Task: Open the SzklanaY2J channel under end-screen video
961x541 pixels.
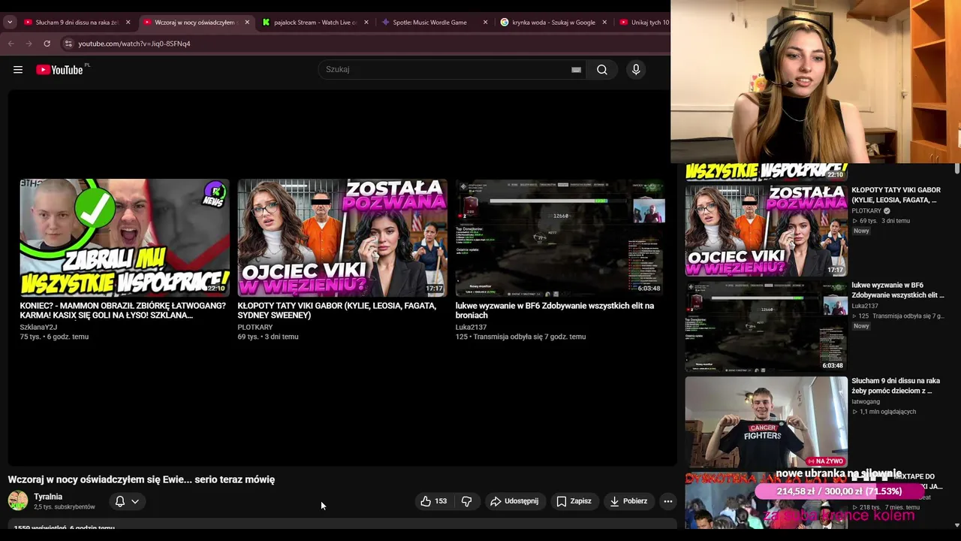Action: pyautogui.click(x=38, y=328)
